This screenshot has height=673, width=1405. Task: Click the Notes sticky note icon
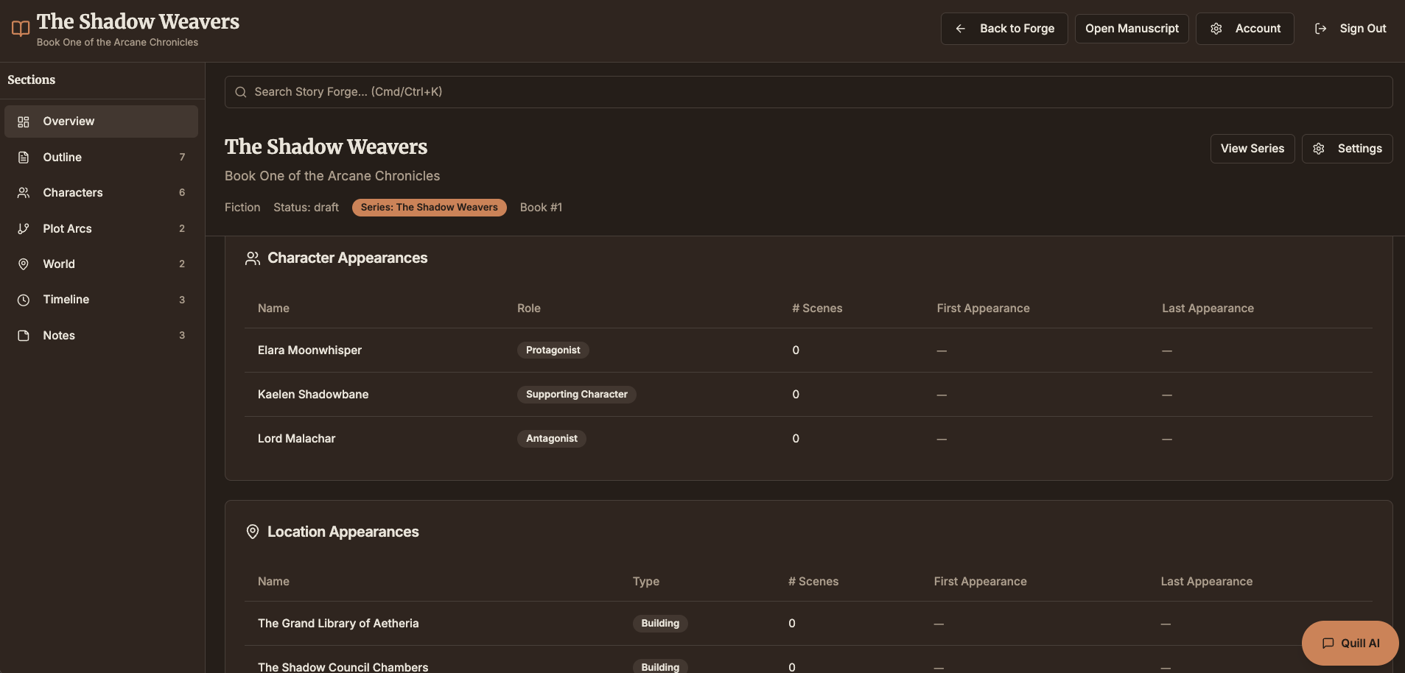(x=24, y=336)
